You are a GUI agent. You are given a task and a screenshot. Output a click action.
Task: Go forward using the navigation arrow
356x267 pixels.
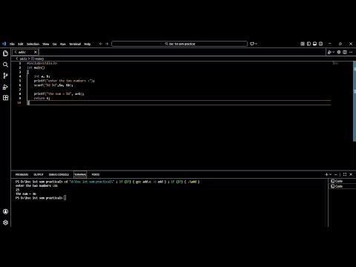107,44
